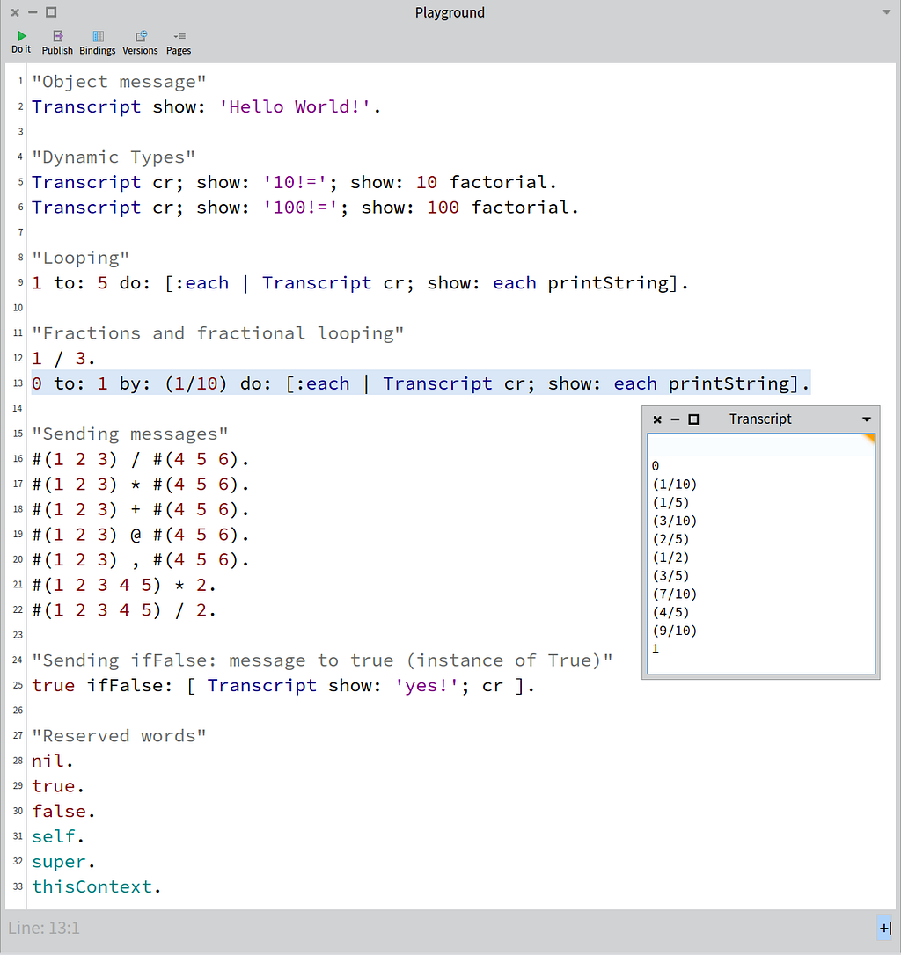Viewport: 901px width, 955px height.
Task: Click (7/10) in Transcript output
Action: pos(674,594)
